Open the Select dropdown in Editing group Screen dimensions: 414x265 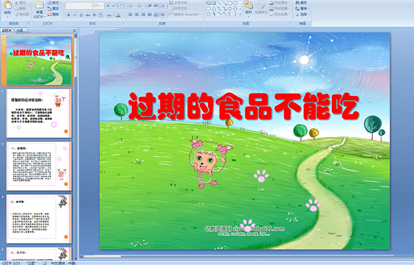(303, 14)
